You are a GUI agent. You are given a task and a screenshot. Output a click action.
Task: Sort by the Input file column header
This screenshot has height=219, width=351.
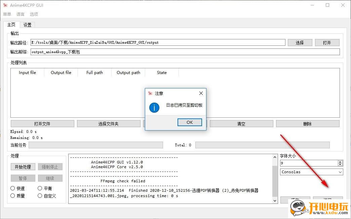pyautogui.click(x=27, y=73)
